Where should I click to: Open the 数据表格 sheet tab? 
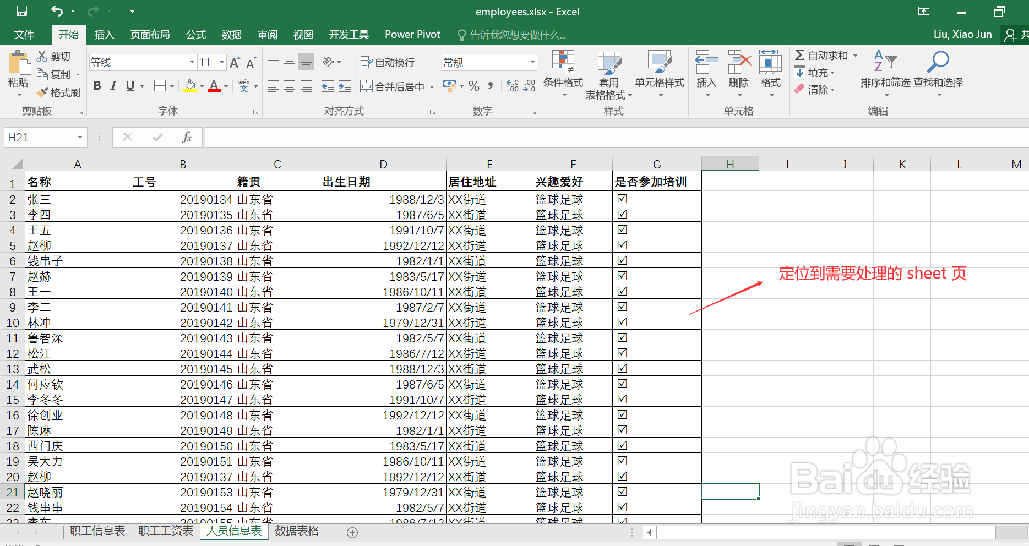click(x=297, y=531)
